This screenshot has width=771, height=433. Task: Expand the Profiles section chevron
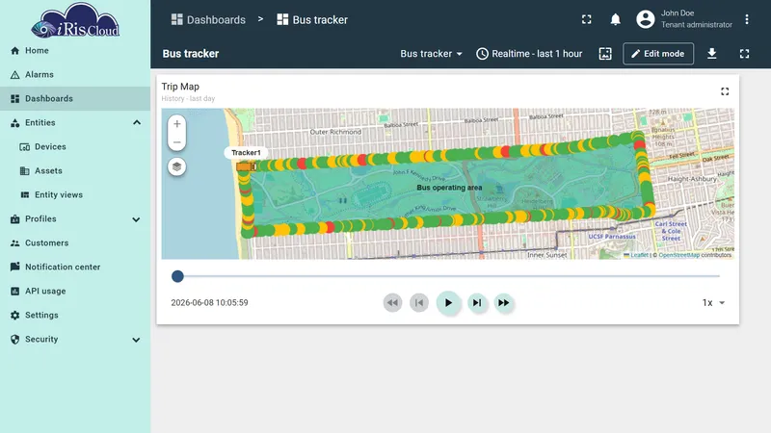(x=136, y=219)
